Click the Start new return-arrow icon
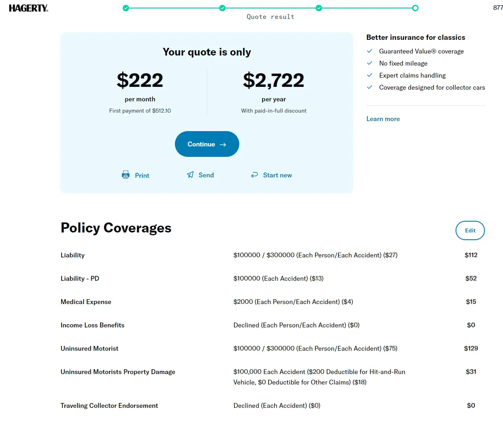503x438 pixels. (255, 175)
